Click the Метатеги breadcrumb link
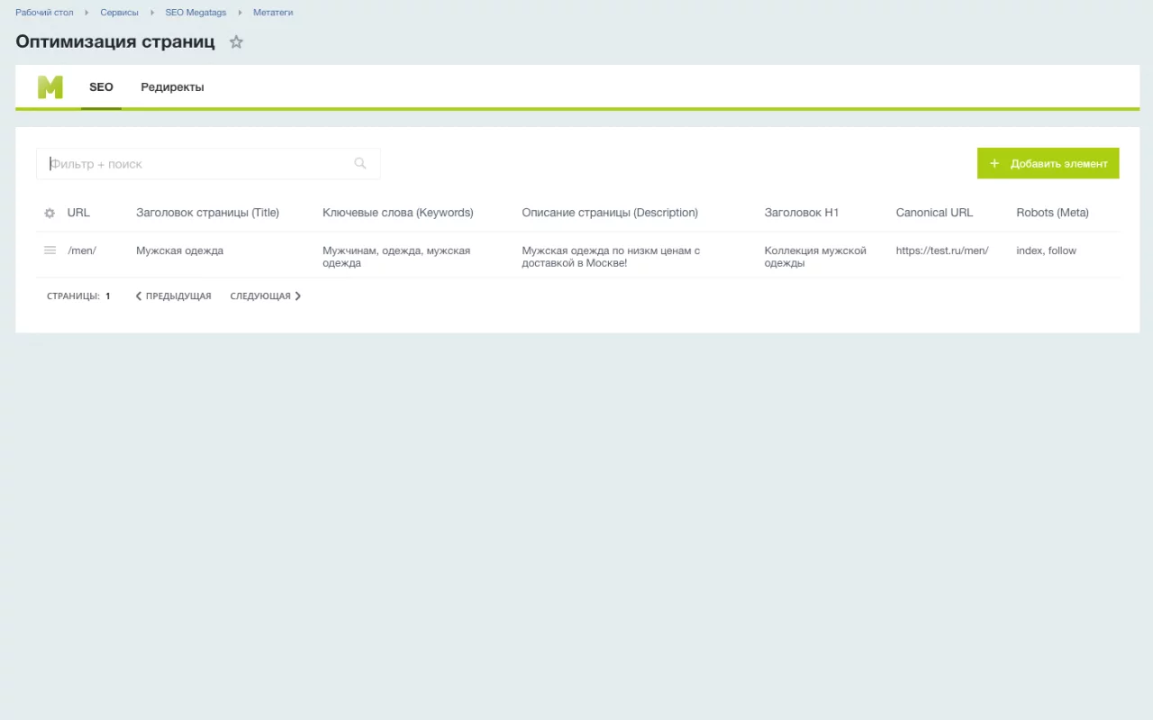The height and width of the screenshot is (720, 1153). point(273,13)
